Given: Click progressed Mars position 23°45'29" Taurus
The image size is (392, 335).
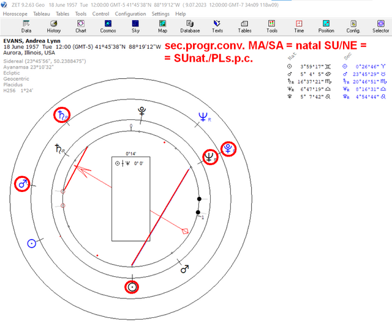Looking at the screenshot, I should (364, 74).
